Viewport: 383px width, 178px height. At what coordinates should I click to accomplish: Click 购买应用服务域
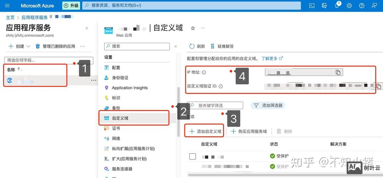(249, 131)
